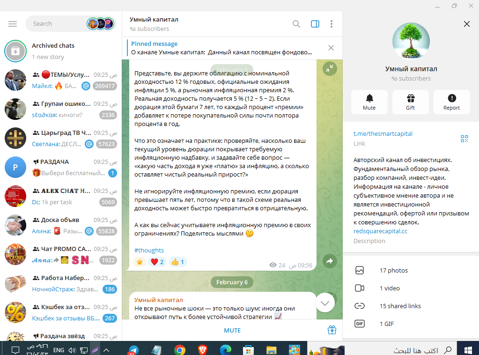Open the t.me/thesmartcapital link
Viewport: 479px width, 355px height.
click(x=383, y=133)
